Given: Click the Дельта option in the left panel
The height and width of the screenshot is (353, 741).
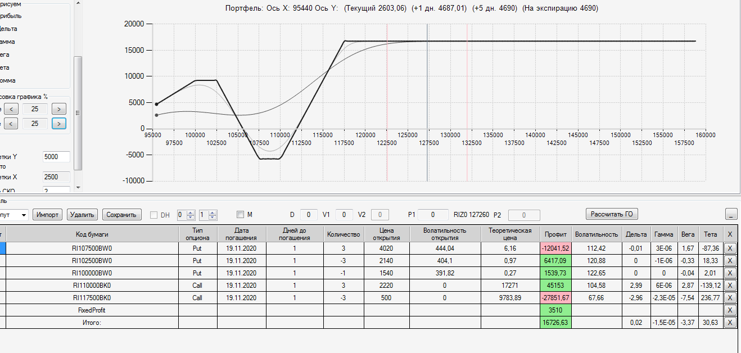Looking at the screenshot, I should click(9, 29).
